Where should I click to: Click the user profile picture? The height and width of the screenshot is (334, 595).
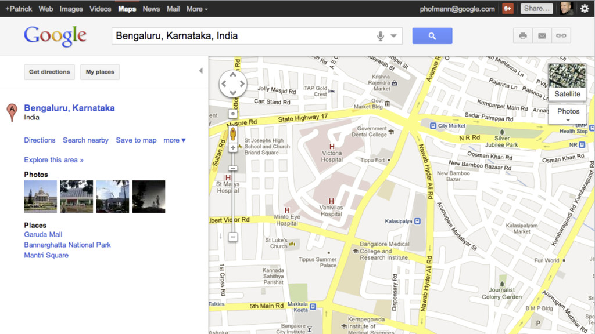[x=567, y=8]
